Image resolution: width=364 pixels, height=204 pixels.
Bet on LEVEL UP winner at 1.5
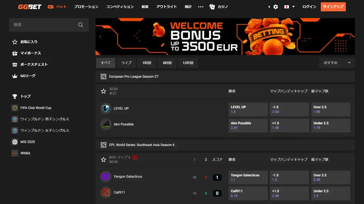pyautogui.click(x=248, y=109)
